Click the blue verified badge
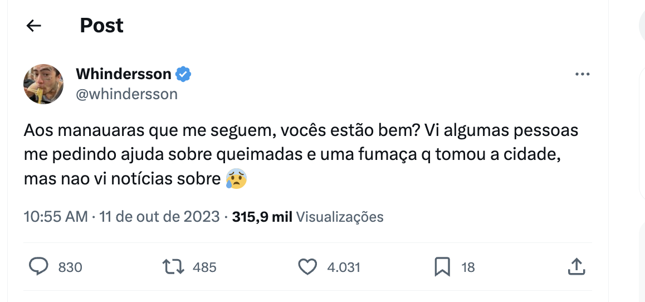645x302 pixels. (184, 74)
